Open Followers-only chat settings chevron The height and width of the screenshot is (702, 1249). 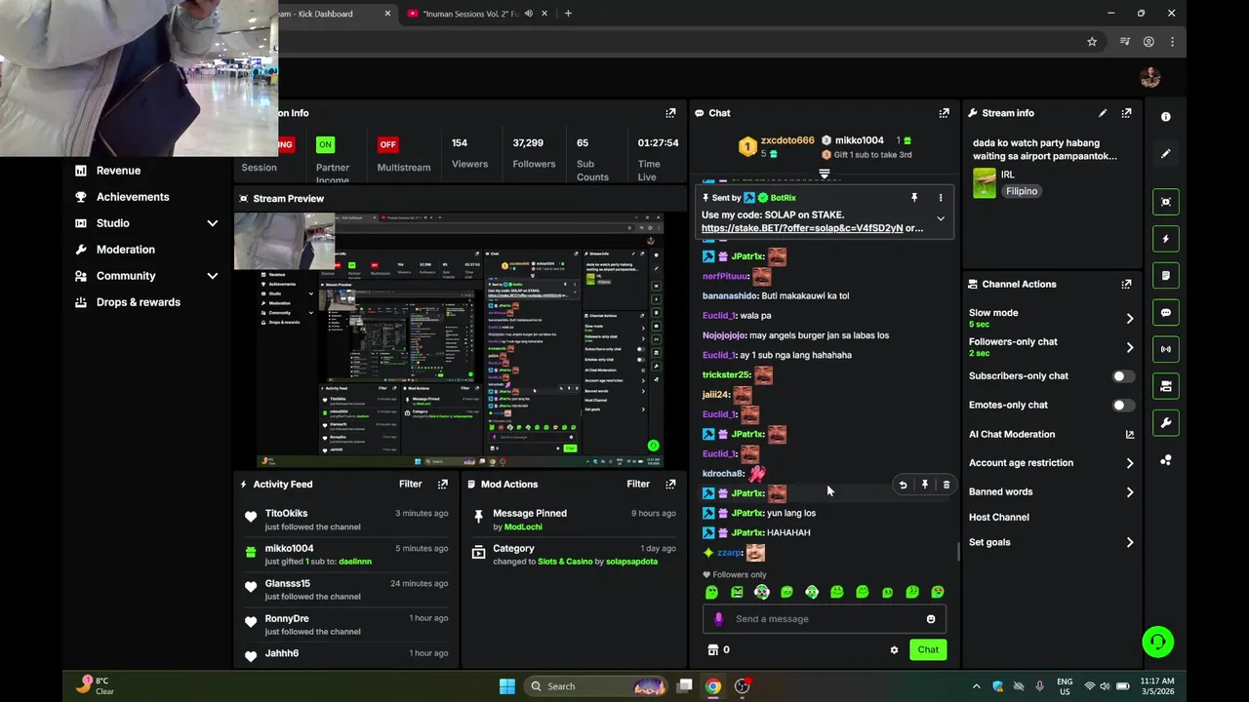click(1130, 347)
